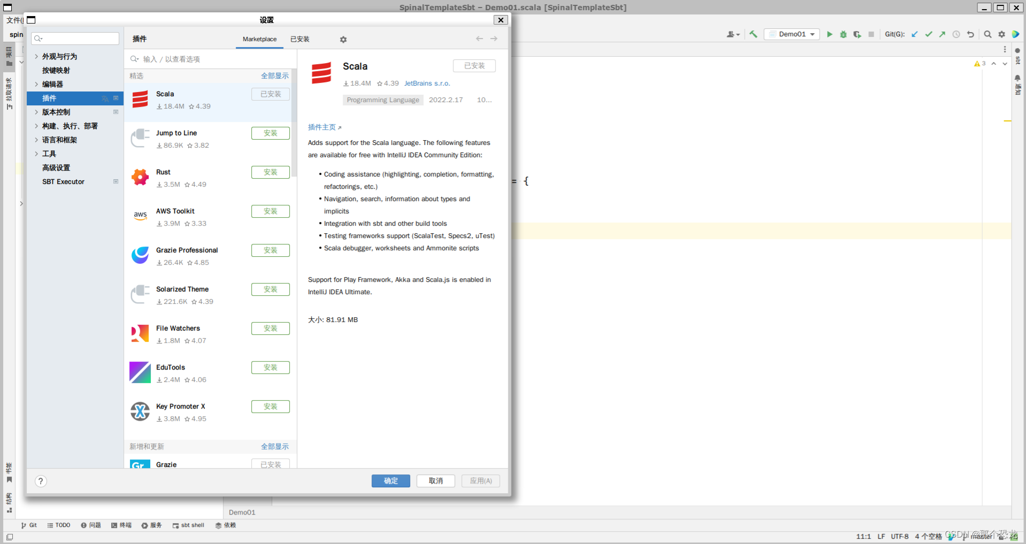Viewport: 1026px width, 544px height.
Task: Expand 语言和框架 settings node
Action: tap(36, 140)
